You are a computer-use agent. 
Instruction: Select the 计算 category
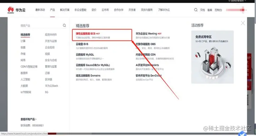[23, 41]
